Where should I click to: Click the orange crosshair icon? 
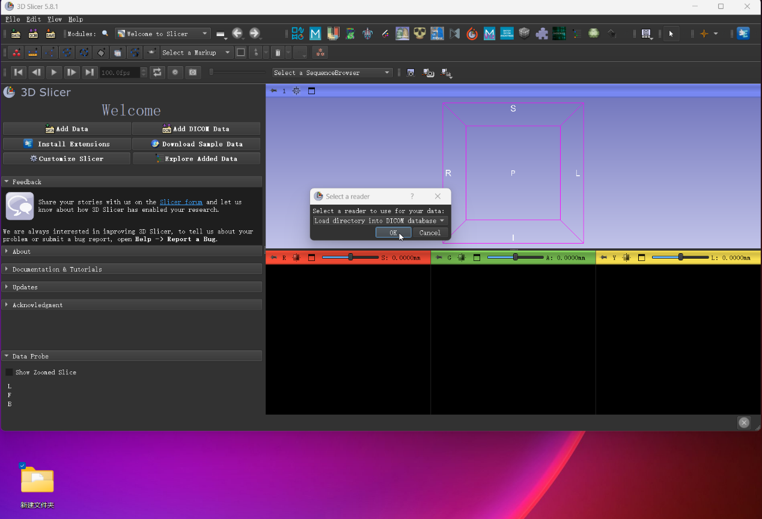point(704,34)
